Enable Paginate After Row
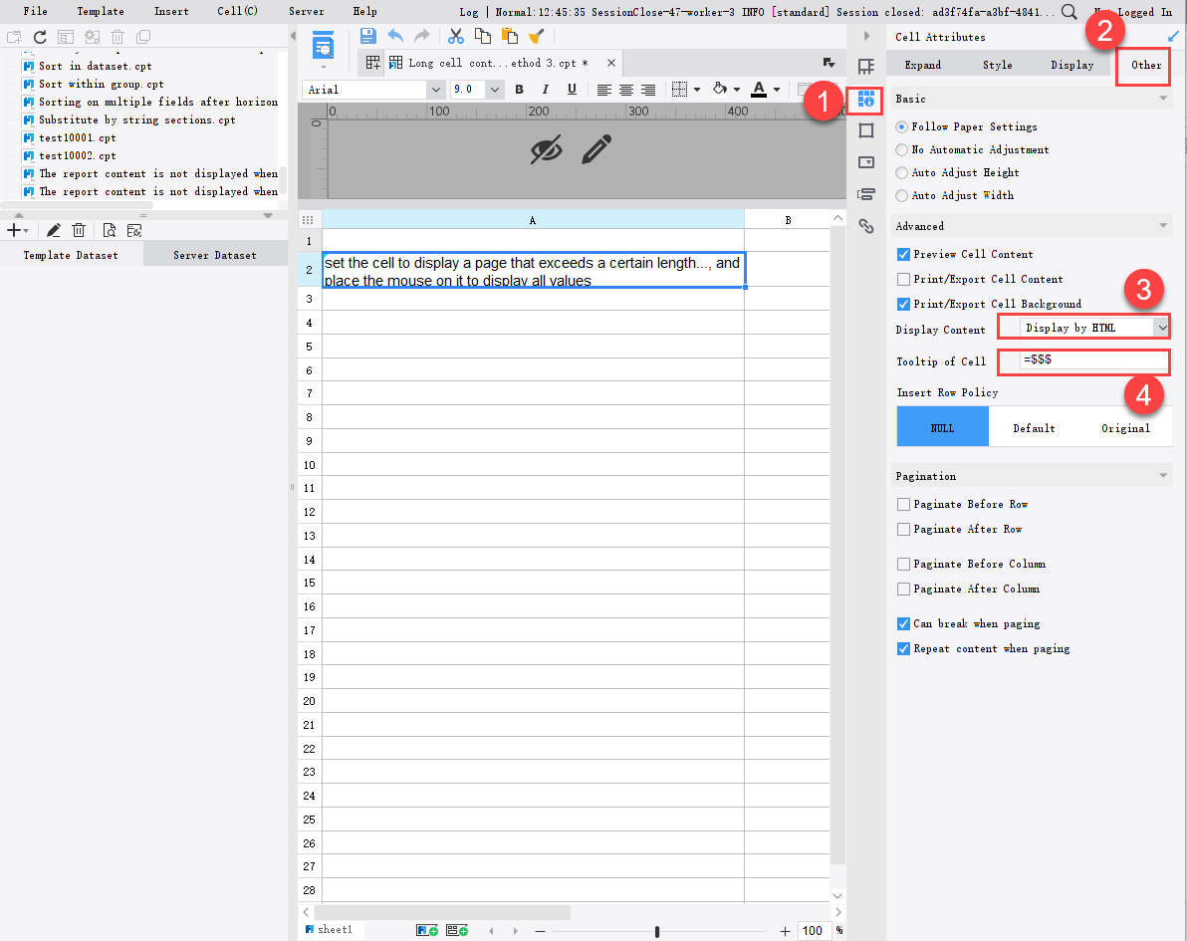 point(903,529)
